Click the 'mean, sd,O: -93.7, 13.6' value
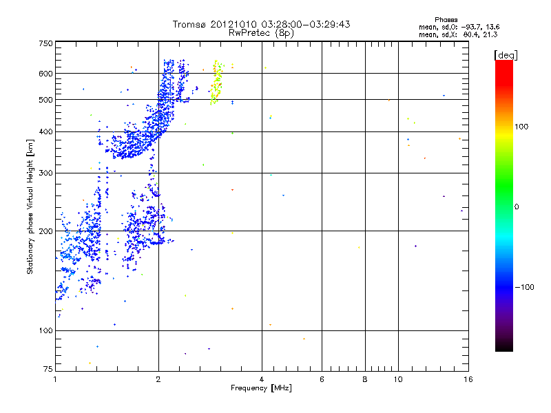Screen dimensions: 551x413 tap(459, 27)
